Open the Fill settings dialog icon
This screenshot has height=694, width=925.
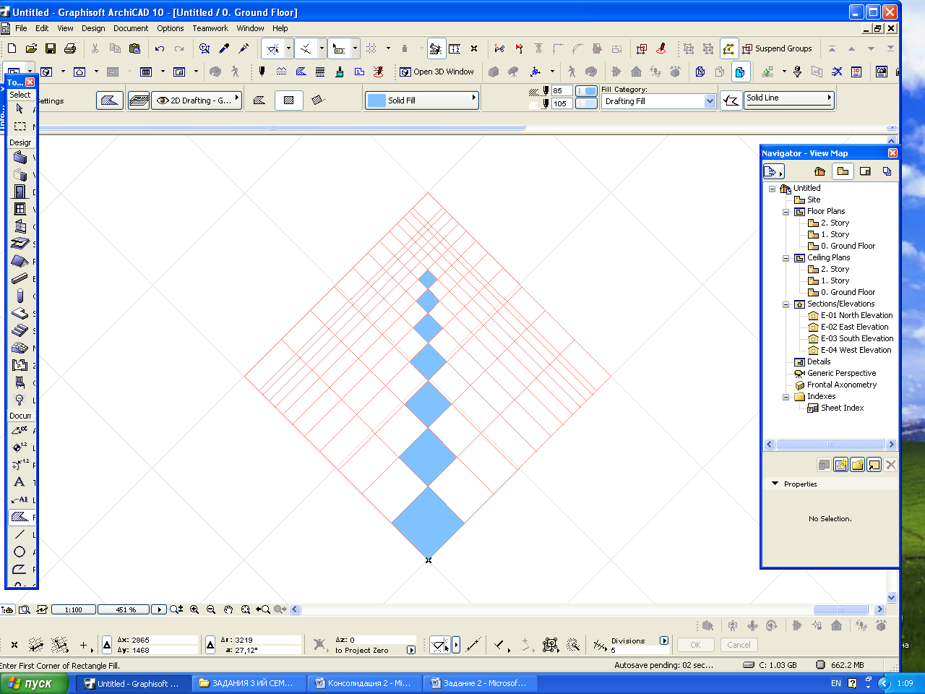pyautogui.click(x=110, y=100)
